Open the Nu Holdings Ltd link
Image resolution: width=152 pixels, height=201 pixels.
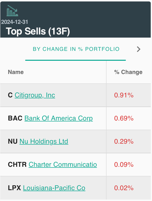[44, 142]
